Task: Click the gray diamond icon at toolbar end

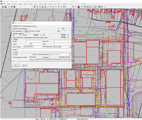Action: click(105, 7)
